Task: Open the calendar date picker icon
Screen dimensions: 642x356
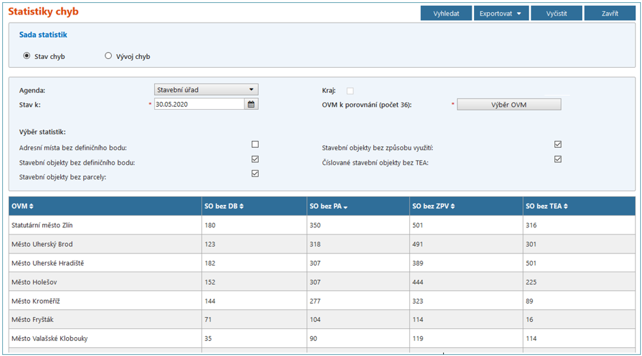Action: 251,105
